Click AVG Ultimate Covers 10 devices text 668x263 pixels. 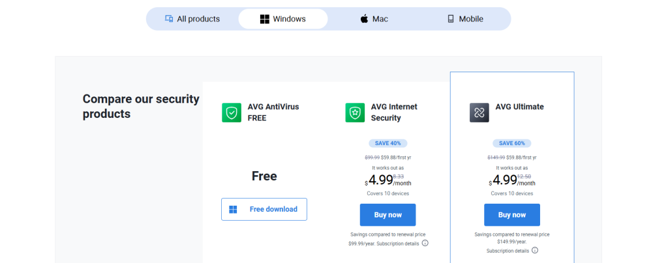click(512, 193)
